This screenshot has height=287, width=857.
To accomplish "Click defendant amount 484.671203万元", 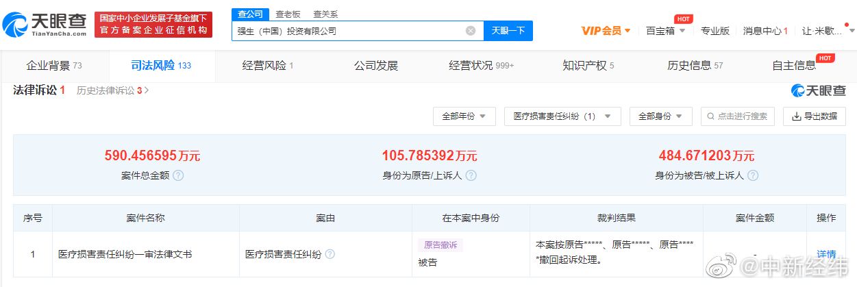I will click(706, 155).
